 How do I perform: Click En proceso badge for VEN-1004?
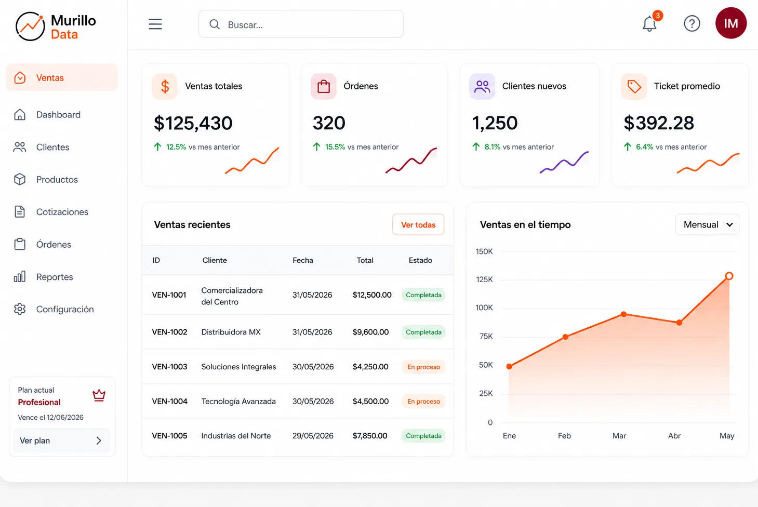[x=423, y=401]
